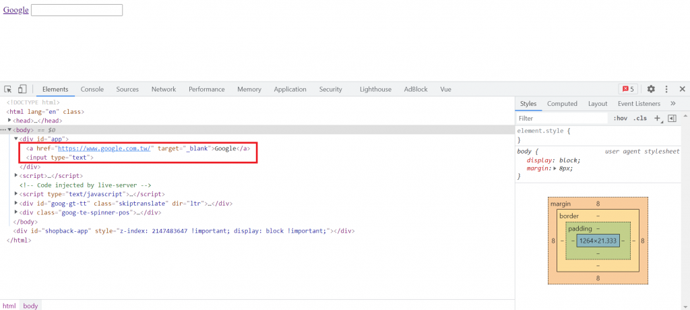Activate the inspect element picker icon
The width and height of the screenshot is (690, 310).
tap(8, 90)
